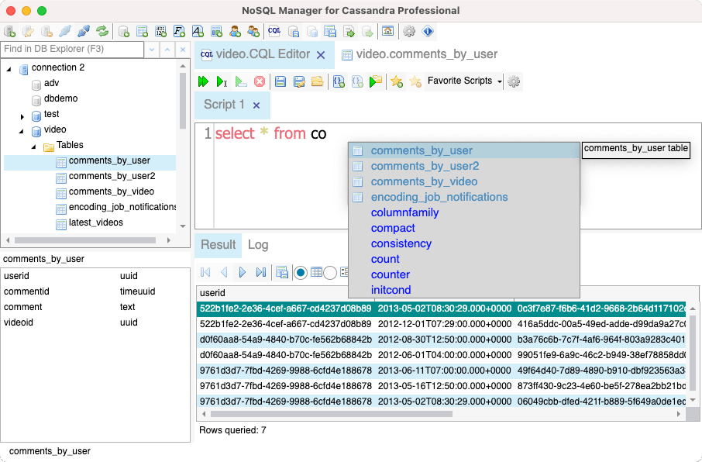Add script to favorites with star-plus icon
The width and height of the screenshot is (702, 462).
click(397, 81)
